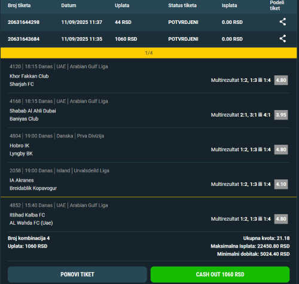The height and width of the screenshot is (284, 299).
Task: Open Hobro IK vs Lyngby BK match
Action: [21, 149]
